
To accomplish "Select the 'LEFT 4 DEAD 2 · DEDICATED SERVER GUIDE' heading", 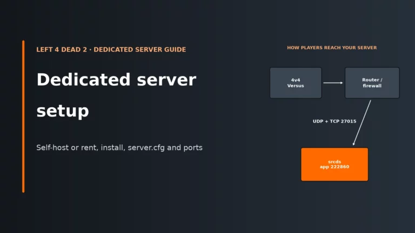I will point(111,50).
